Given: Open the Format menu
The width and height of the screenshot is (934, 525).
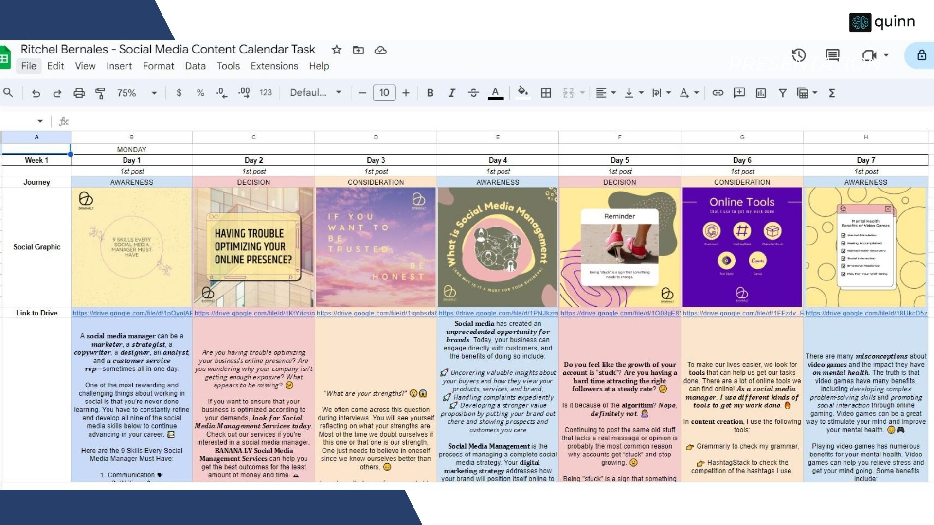Looking at the screenshot, I should coord(158,66).
